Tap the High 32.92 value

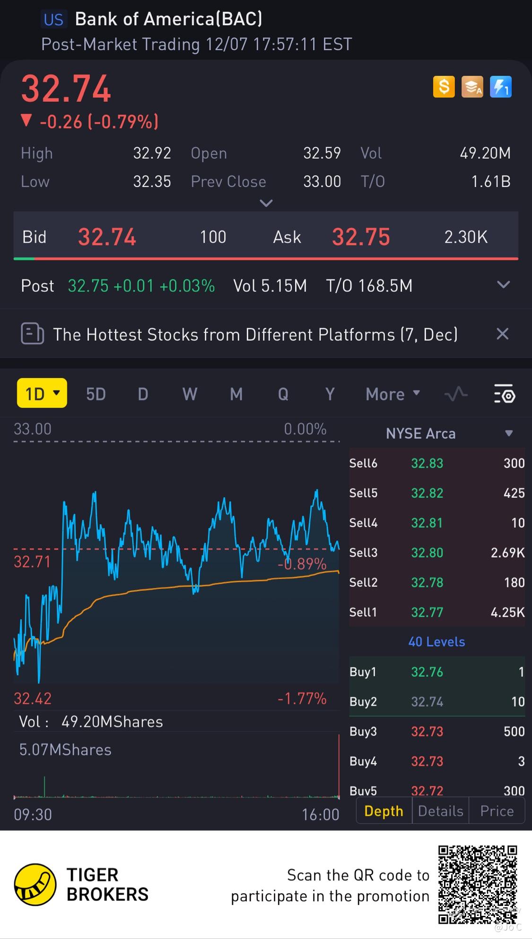(x=152, y=153)
